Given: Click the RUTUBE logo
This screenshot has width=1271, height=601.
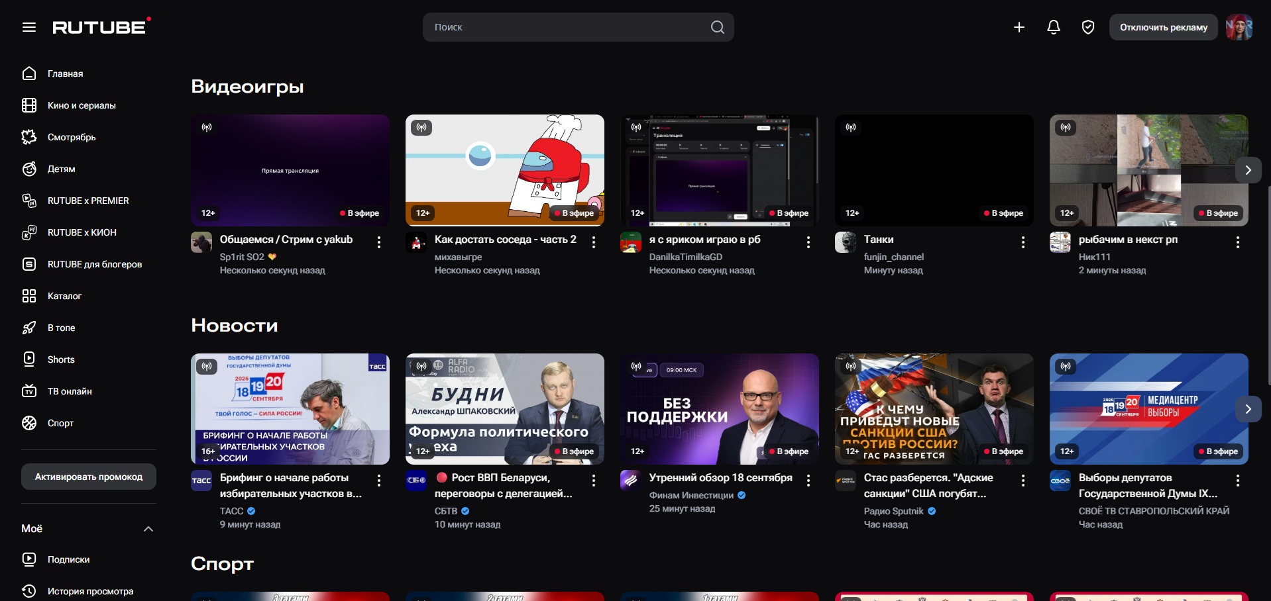Looking at the screenshot, I should tap(101, 26).
